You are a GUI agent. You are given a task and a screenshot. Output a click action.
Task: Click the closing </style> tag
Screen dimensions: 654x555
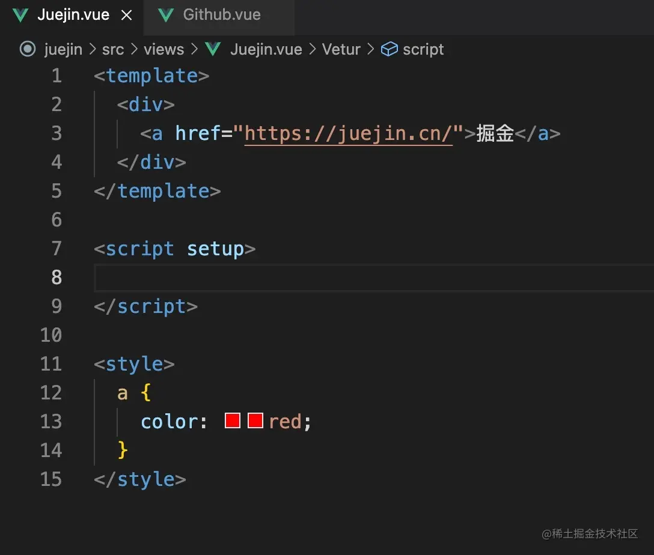pos(139,480)
